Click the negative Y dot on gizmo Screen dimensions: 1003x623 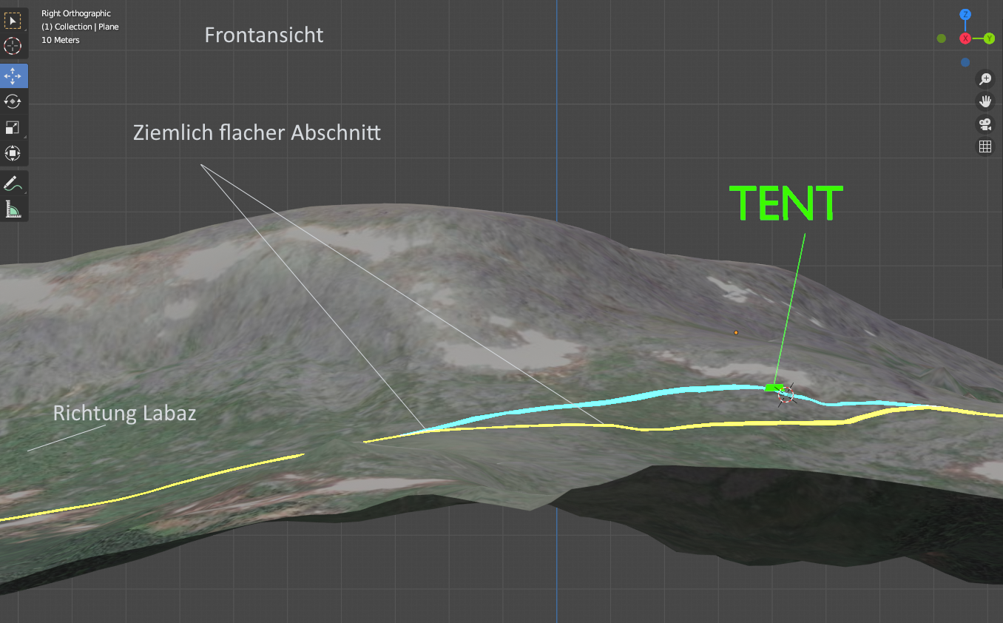(941, 38)
